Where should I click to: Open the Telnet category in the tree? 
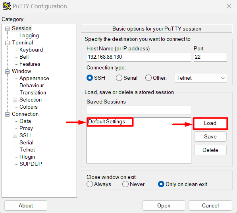pyautogui.click(x=27, y=150)
